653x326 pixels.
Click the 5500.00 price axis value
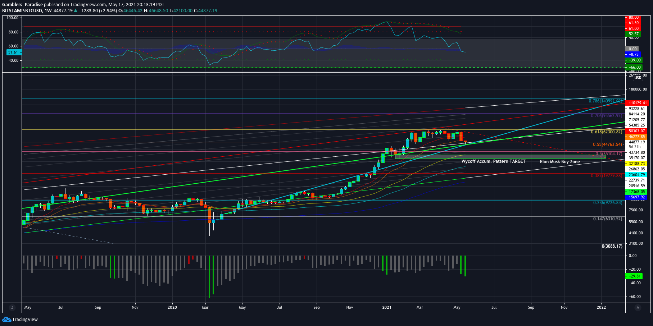[x=635, y=222]
